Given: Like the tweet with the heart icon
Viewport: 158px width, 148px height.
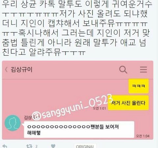Looking at the screenshot, I should (53, 146).
